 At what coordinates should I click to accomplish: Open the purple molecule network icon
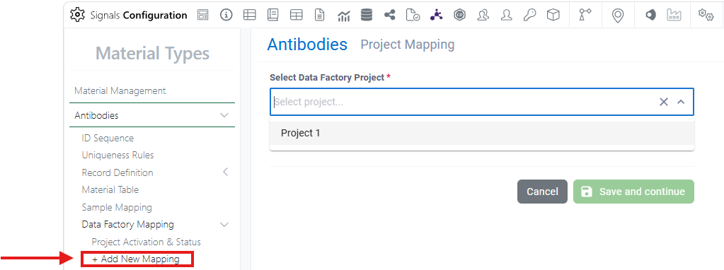click(436, 16)
